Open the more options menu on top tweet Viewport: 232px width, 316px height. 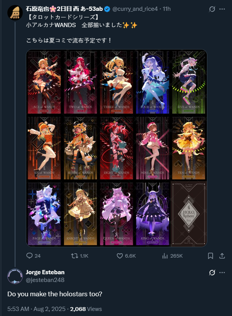pos(222,9)
